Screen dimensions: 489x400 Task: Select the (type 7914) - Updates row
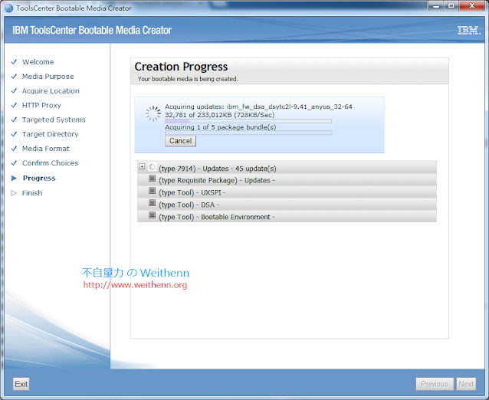[287, 167]
